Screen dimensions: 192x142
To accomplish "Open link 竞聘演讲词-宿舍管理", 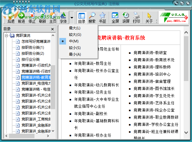I will point(152,82).
